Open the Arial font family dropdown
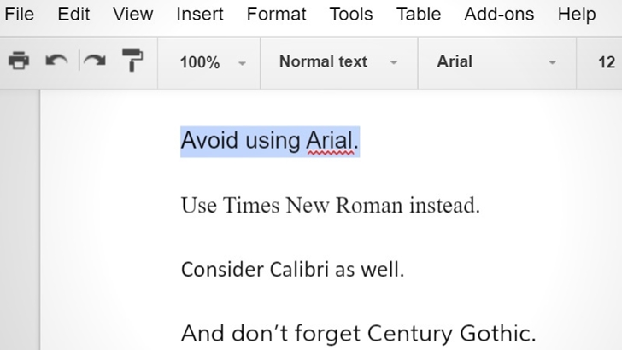The height and width of the screenshot is (350, 622). [x=496, y=62]
